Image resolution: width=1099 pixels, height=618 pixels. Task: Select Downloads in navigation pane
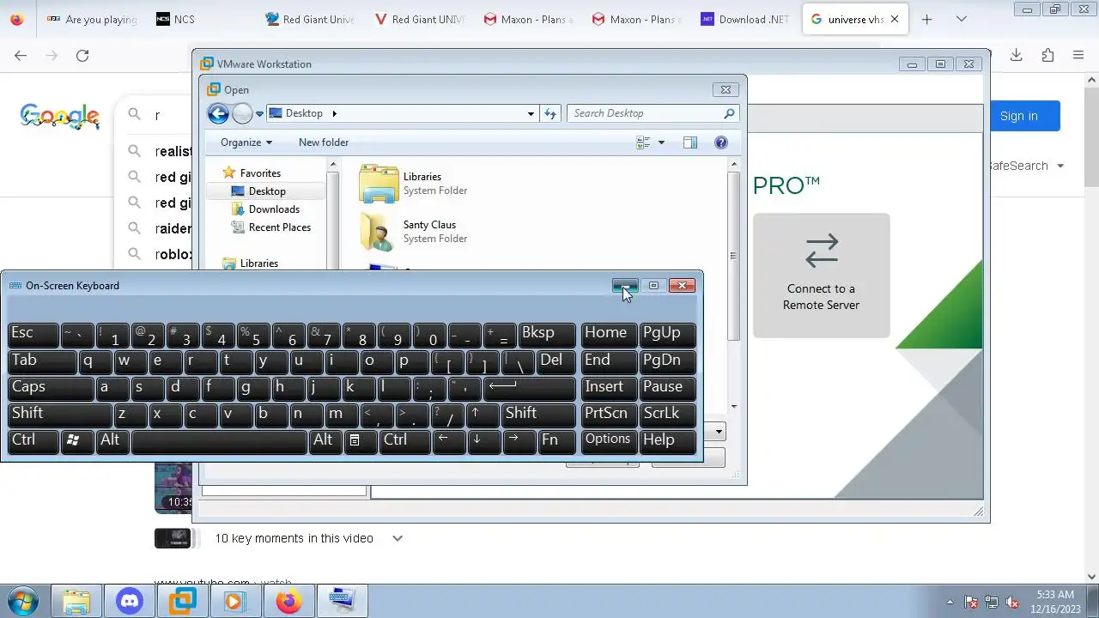pos(273,209)
